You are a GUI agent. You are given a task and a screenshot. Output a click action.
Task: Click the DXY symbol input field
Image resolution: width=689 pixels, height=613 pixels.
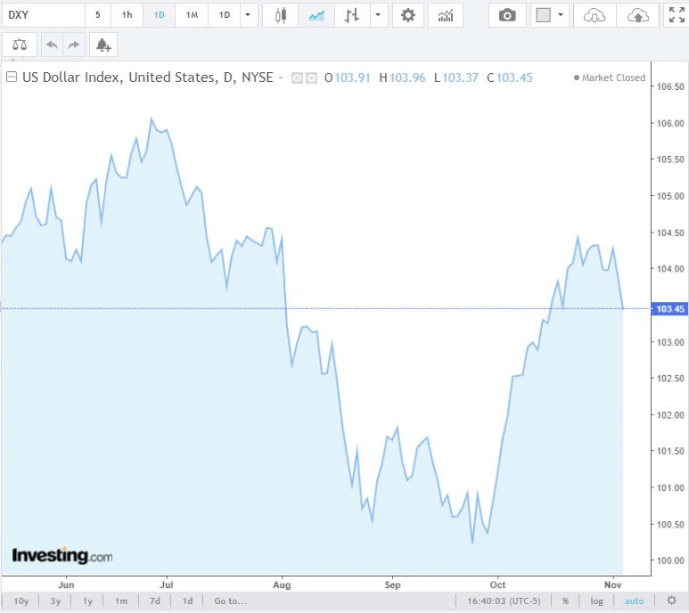coord(43,15)
